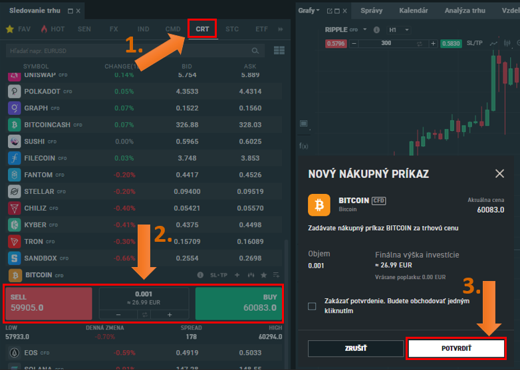Viewport: 520px width, 370px height.
Task: Decrease BITCOIN volume with minus
Action: [x=118, y=315]
